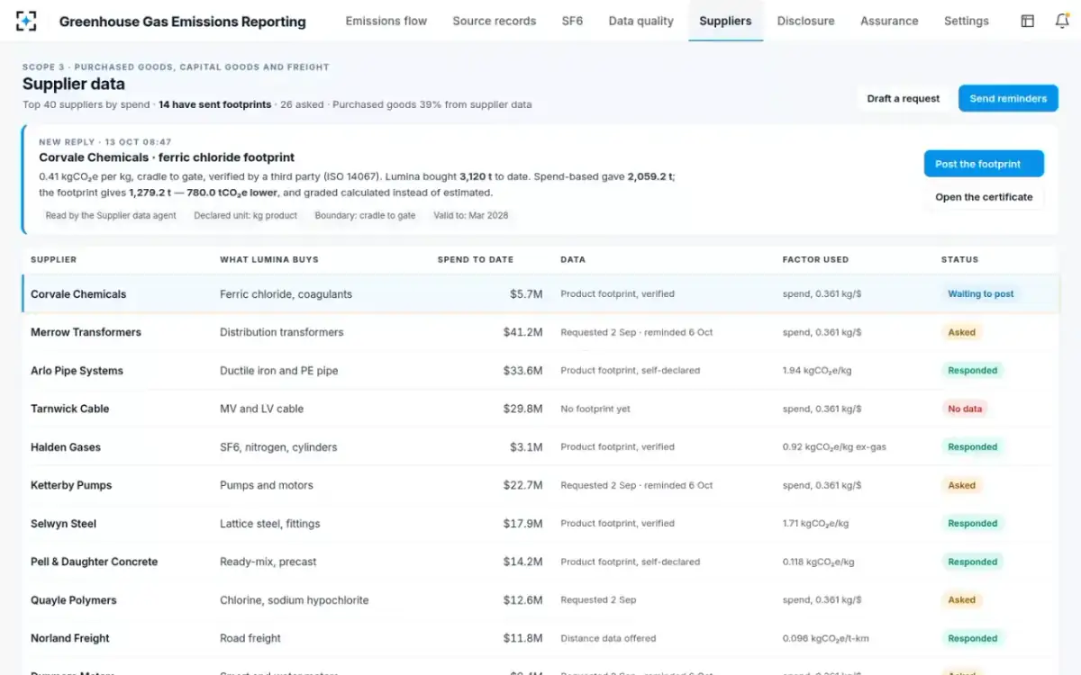Viewport: 1081px width, 675px height.
Task: Click 'Boundary: cradle to gate' tag
Action: tap(365, 216)
